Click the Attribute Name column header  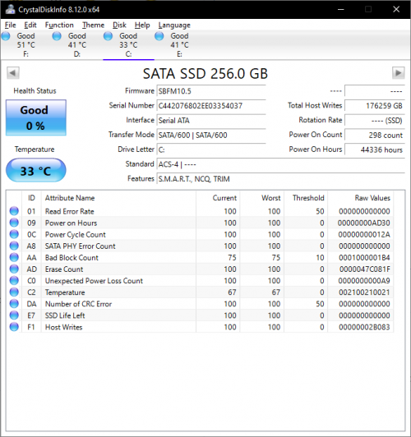pyautogui.click(x=118, y=198)
